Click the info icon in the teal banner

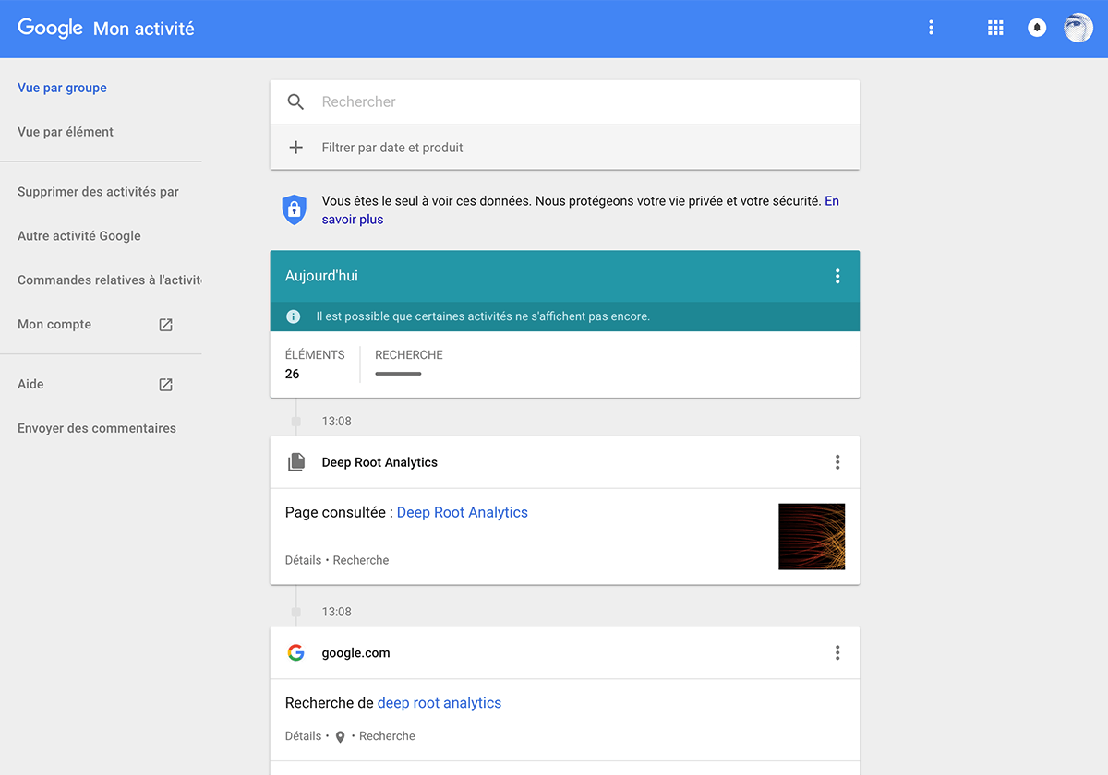pos(293,316)
